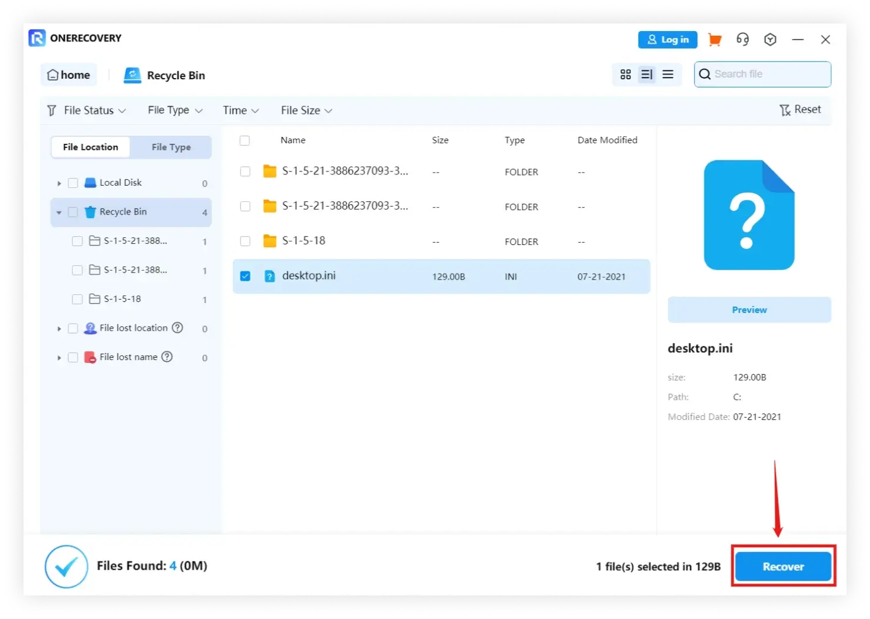Click the File lost location help icon
The width and height of the screenshot is (870, 619).
(178, 328)
